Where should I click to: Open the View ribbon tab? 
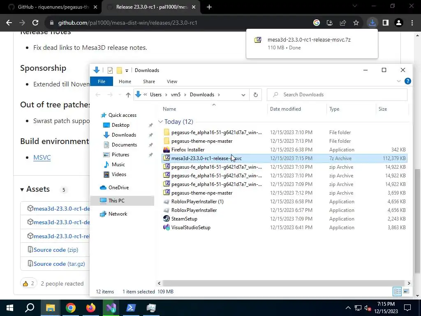[172, 81]
